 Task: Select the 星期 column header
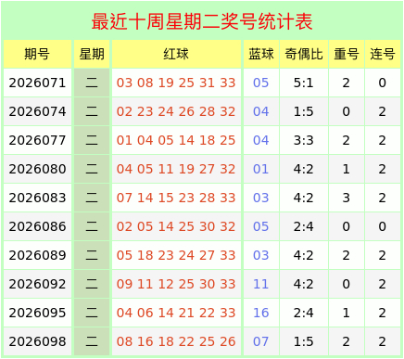pos(92,54)
